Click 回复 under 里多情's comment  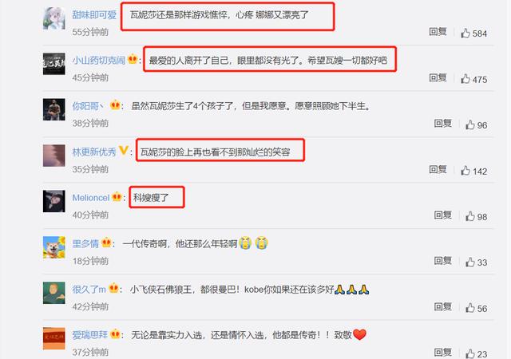click(x=442, y=261)
